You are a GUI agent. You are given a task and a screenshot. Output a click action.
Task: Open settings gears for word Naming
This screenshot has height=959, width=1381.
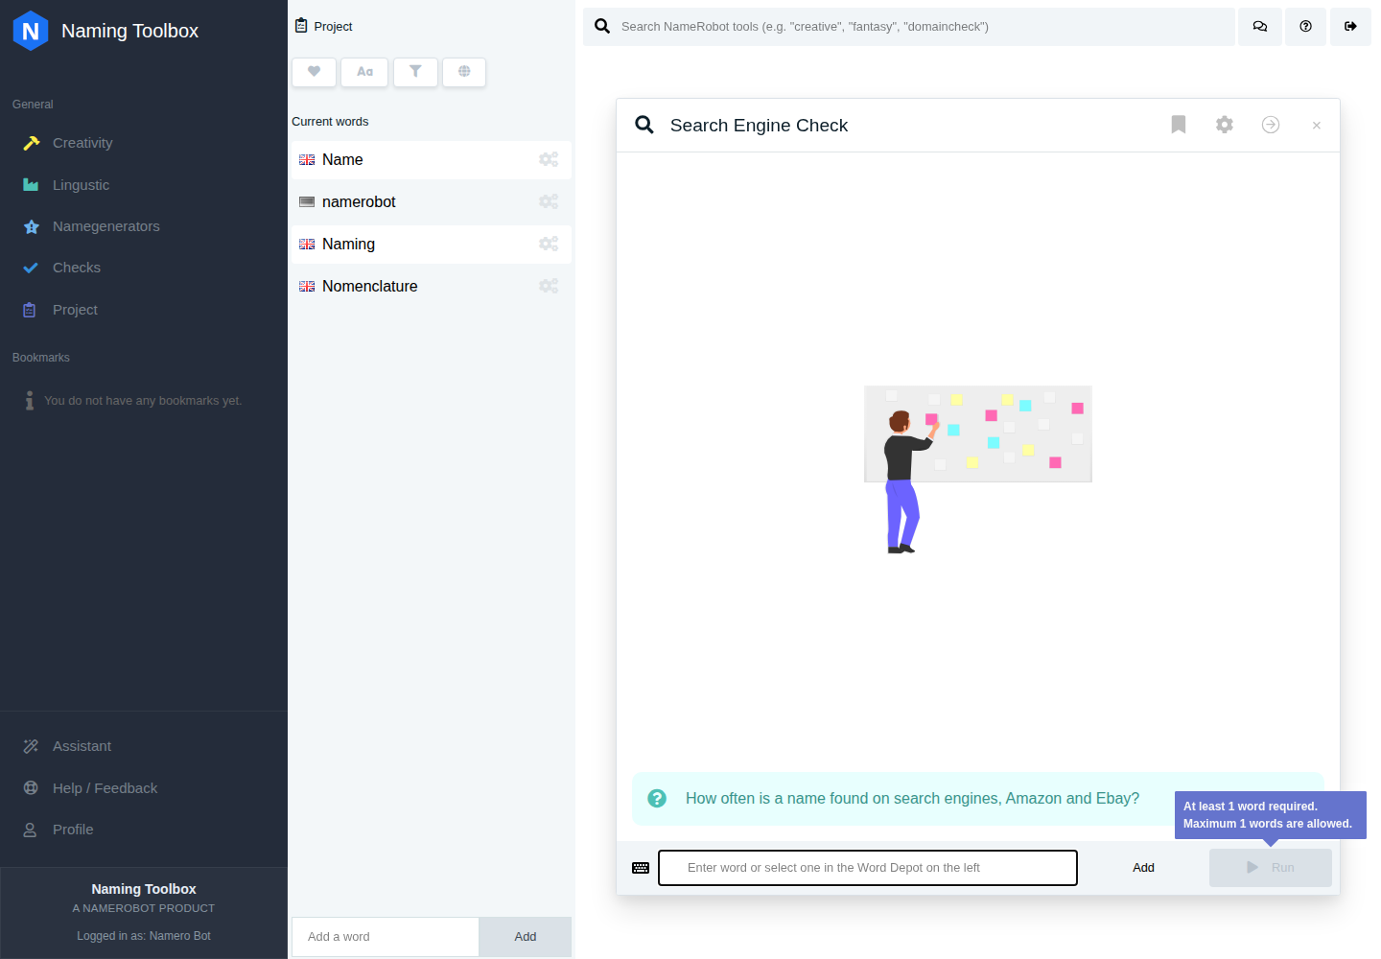(549, 244)
